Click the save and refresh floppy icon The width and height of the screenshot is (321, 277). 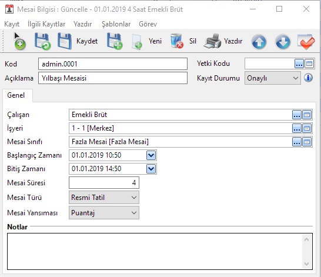42,41
